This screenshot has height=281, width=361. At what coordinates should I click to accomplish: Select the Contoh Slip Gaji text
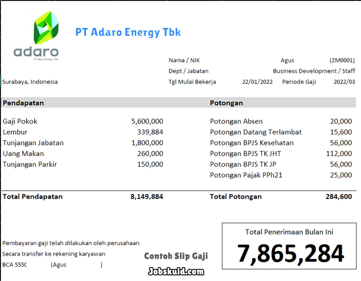(x=176, y=256)
